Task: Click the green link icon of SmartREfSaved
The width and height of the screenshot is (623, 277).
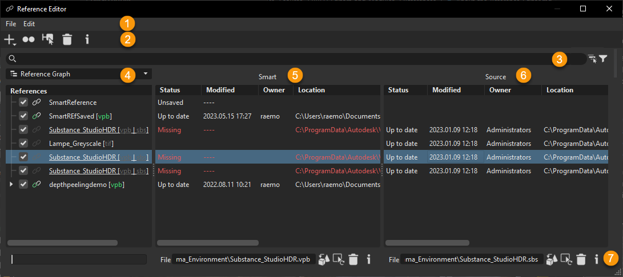Action: pos(37,116)
